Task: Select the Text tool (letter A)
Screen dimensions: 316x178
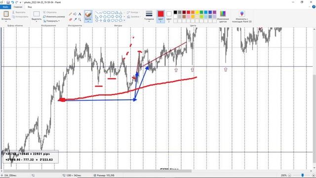Action: coord(79,14)
